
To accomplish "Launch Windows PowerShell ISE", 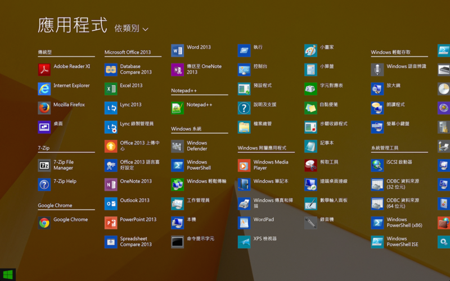I will tap(377, 242).
